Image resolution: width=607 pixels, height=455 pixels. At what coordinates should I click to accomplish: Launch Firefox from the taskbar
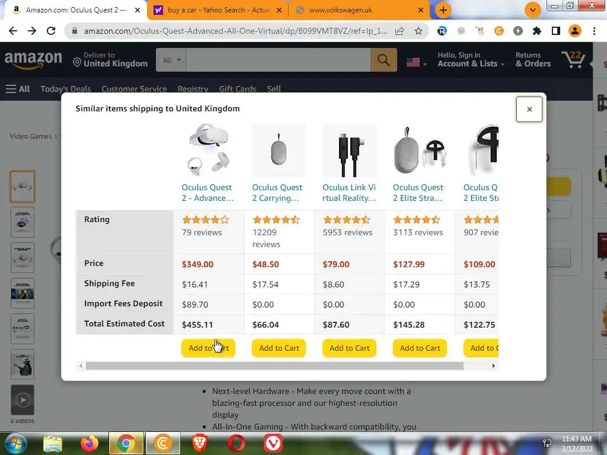click(90, 443)
